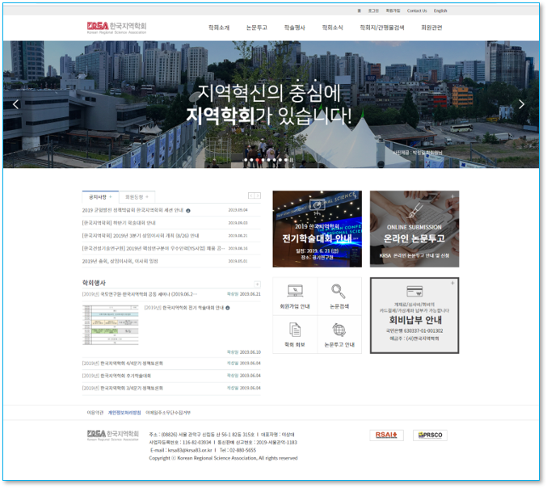This screenshot has height=488, width=547.
Task: Select the active red banner slide dot
Action: [x=257, y=160]
